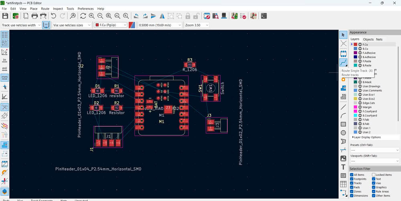Image resolution: width=401 pixels, height=201 pixels.
Task: Open the Zoom 3.50 dropdown
Action: point(196,25)
